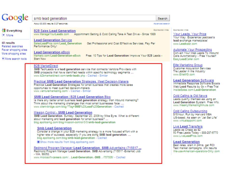The width and height of the screenshot is (231, 173).
Task: Choose Fewer shopping sites option
Action: tap(14, 50)
